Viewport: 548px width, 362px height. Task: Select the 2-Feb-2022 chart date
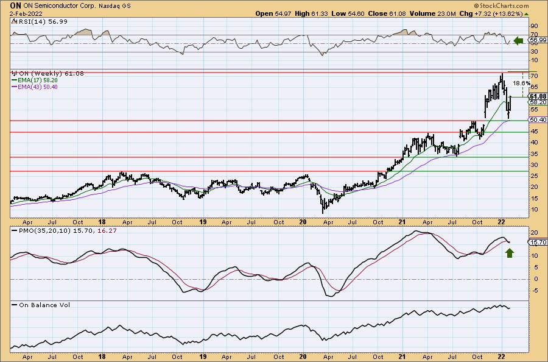(x=26, y=13)
